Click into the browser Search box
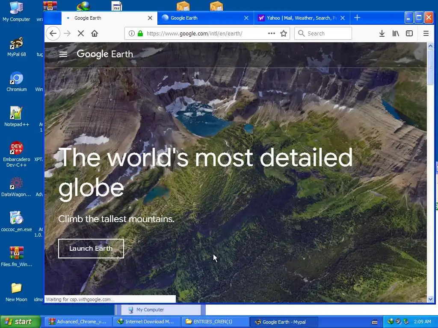 323,33
